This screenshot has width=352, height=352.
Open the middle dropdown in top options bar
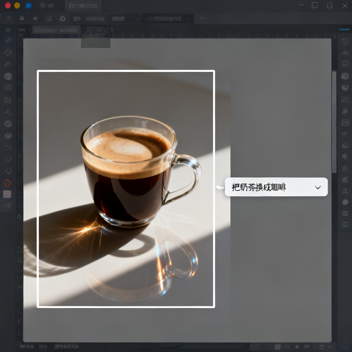coord(124,19)
